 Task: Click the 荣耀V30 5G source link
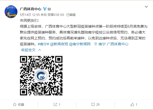56,15
